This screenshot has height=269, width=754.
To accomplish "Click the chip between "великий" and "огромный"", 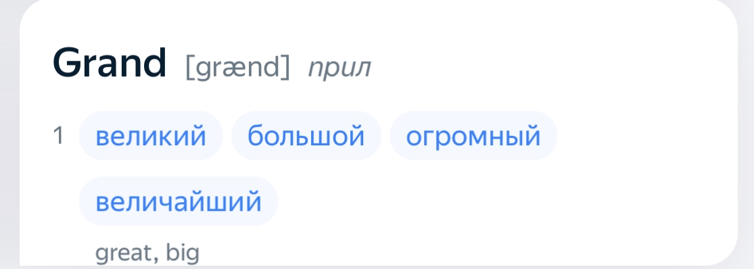I will click(x=306, y=136).
